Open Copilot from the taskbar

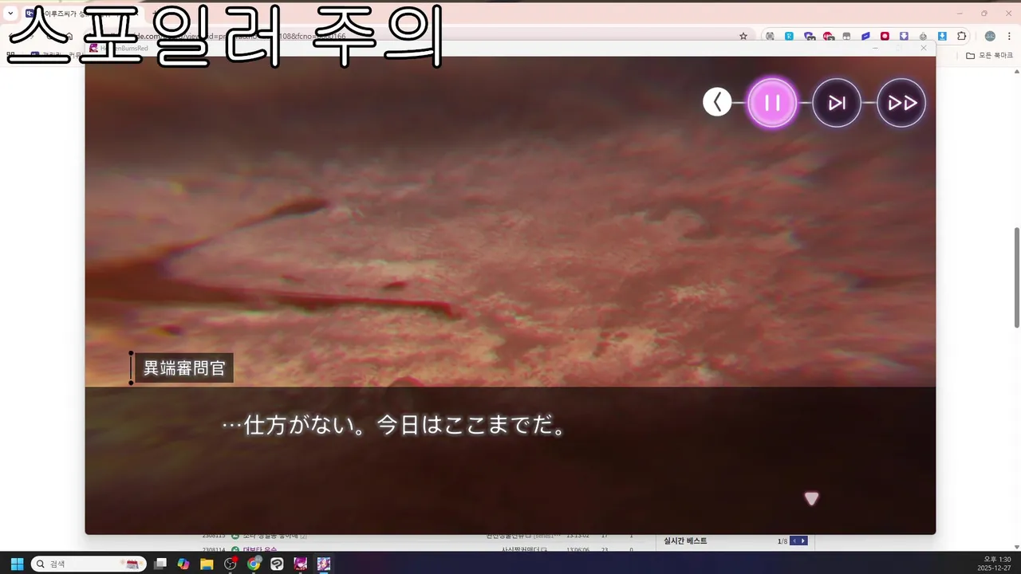tap(183, 564)
